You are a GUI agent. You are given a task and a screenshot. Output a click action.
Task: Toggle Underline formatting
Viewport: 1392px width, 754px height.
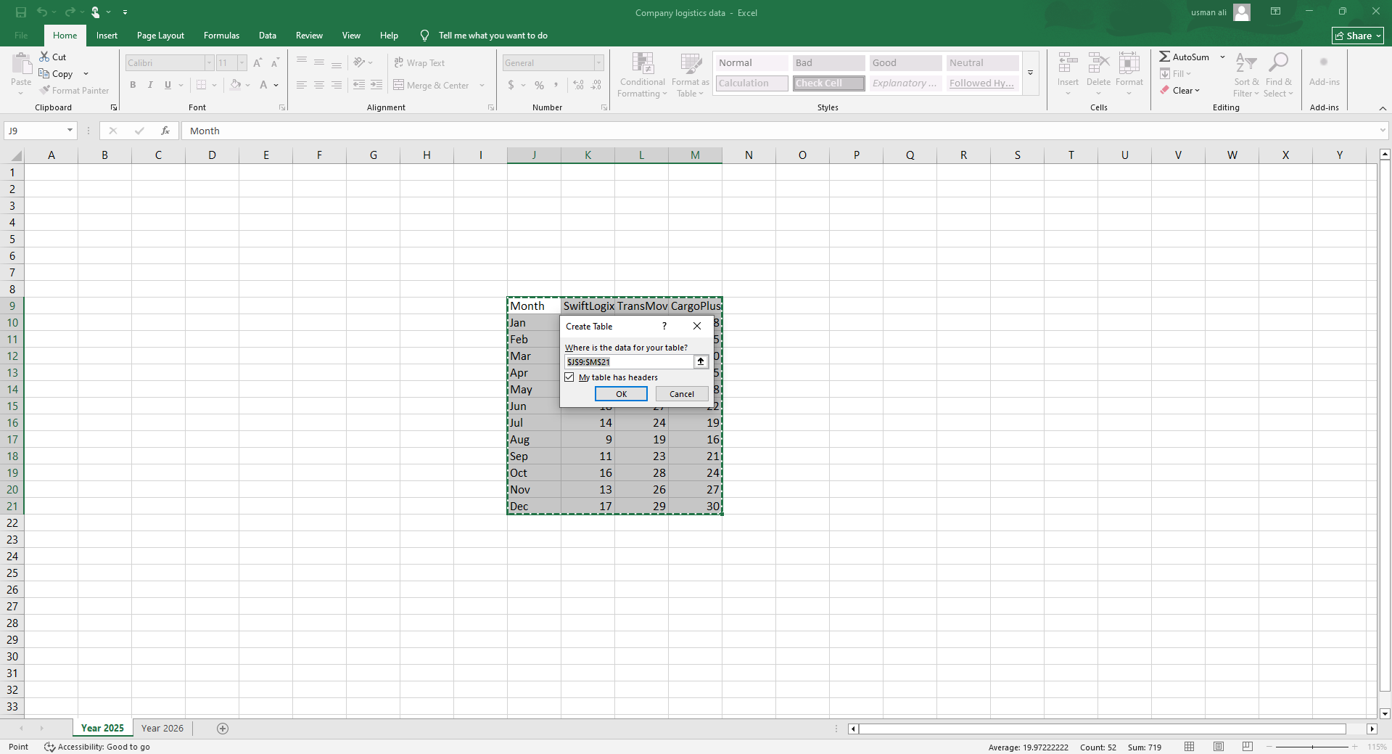pos(168,85)
